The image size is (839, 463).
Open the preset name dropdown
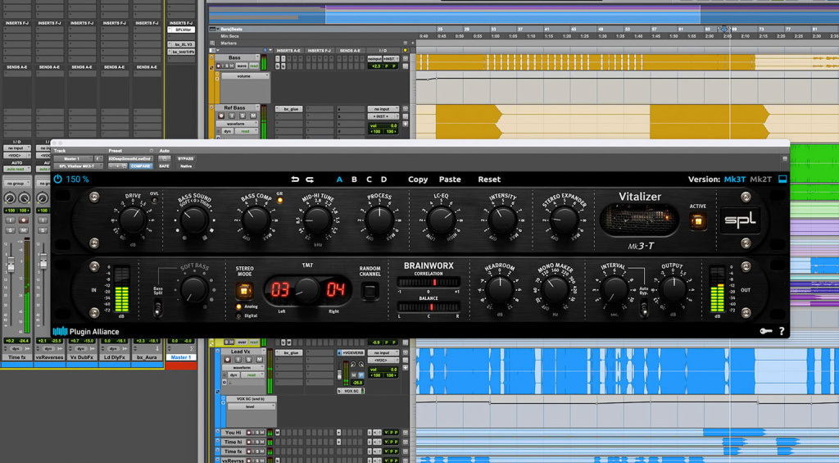point(130,159)
